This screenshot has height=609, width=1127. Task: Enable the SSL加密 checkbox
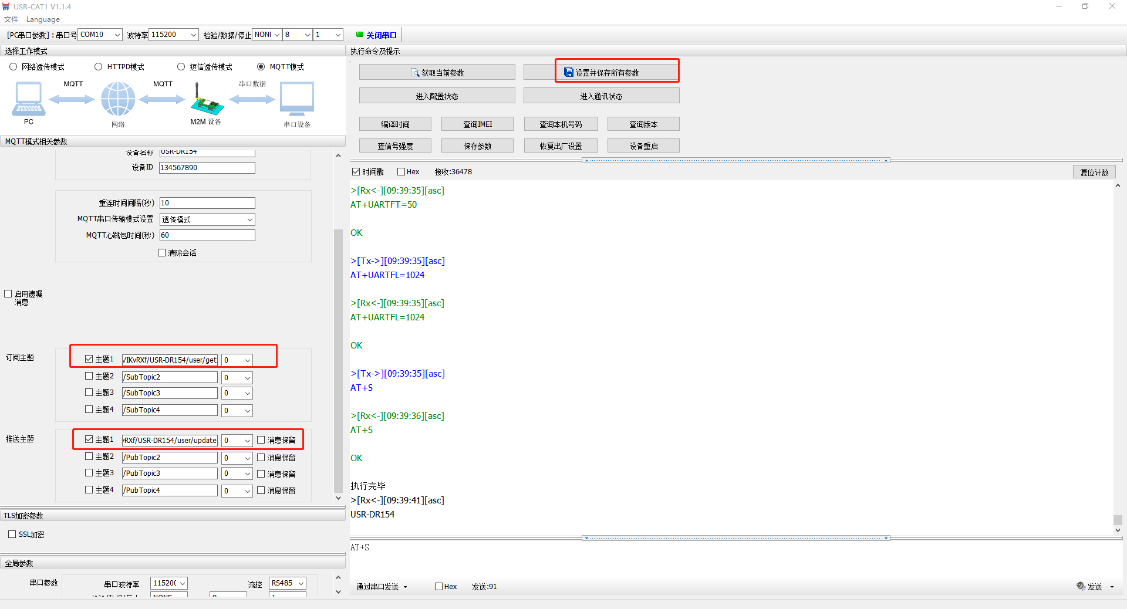[12, 534]
